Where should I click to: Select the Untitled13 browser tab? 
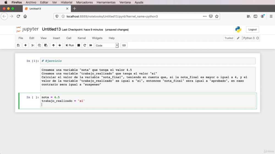click(47, 9)
